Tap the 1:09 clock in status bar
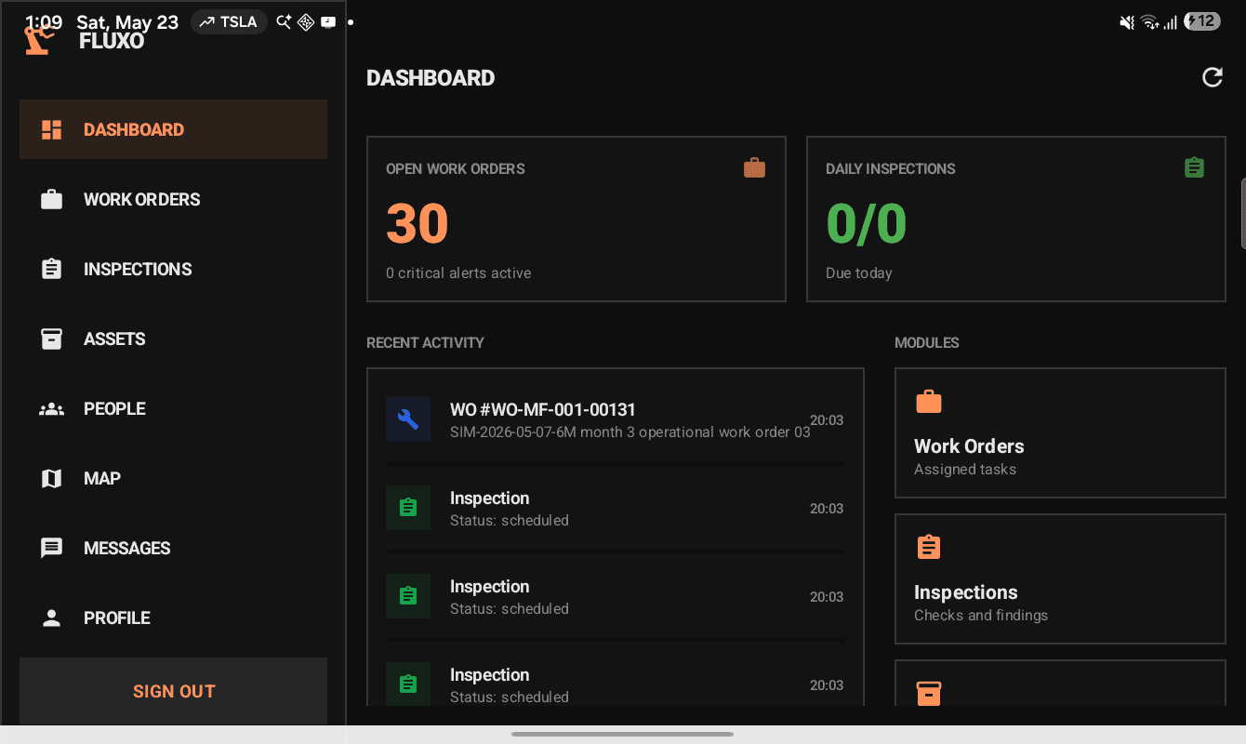 click(x=44, y=22)
